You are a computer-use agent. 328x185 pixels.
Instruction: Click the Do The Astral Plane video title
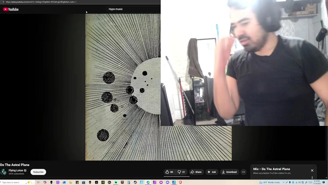[15, 165]
